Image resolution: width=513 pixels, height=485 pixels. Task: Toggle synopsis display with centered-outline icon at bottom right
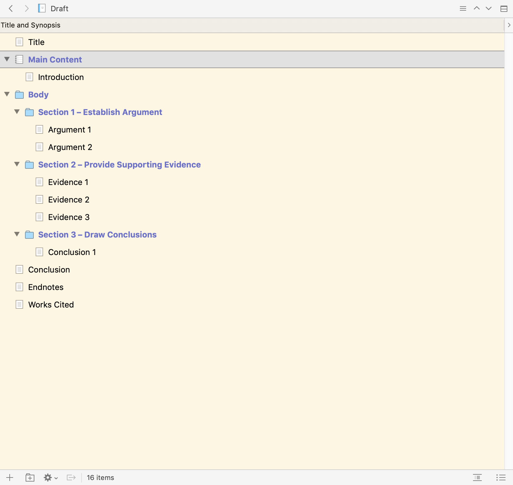pyautogui.click(x=477, y=477)
